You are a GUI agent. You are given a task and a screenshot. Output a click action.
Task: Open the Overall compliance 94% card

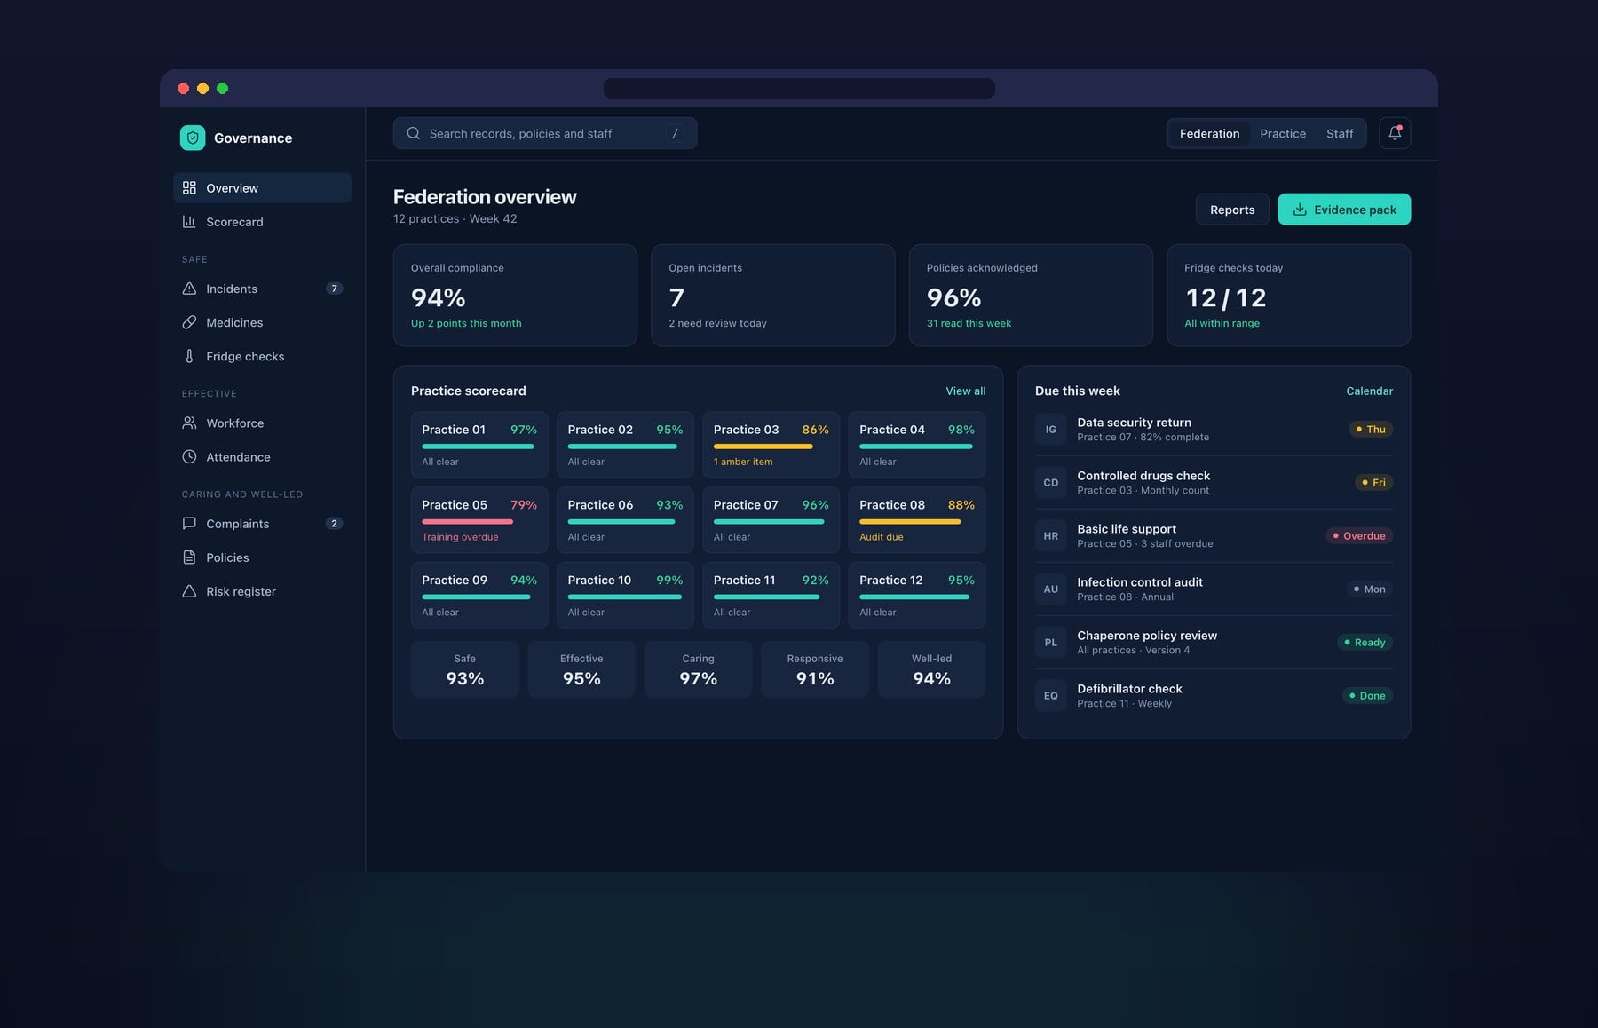pos(515,296)
